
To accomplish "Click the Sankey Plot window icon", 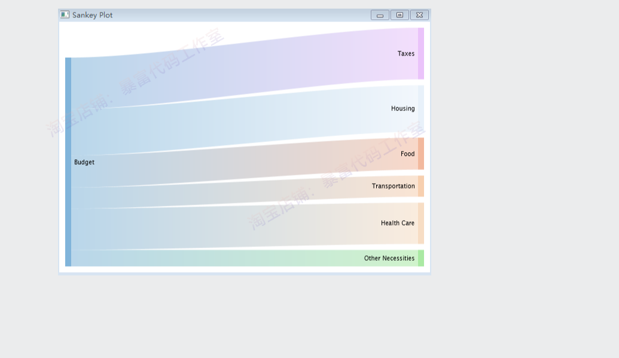I will tap(65, 14).
